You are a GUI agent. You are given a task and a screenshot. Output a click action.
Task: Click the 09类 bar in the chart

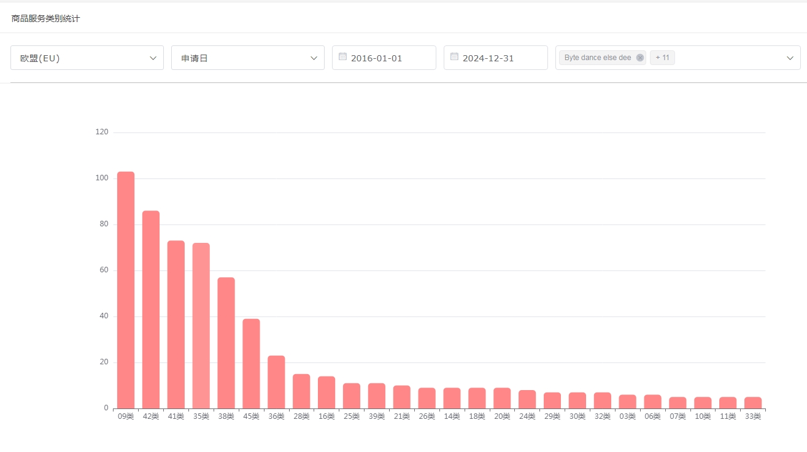pyautogui.click(x=126, y=290)
